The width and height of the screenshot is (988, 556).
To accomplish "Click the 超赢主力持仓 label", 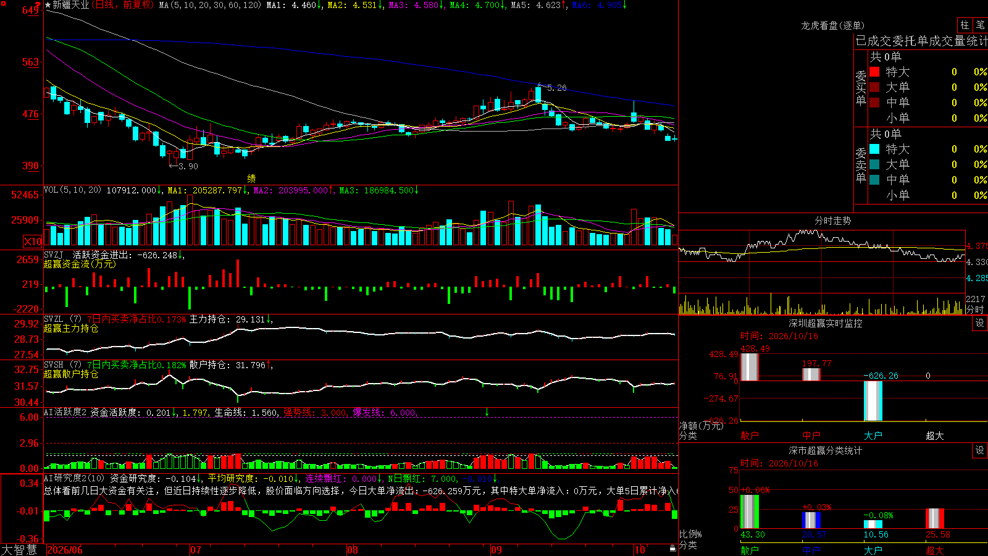I will 71,328.
